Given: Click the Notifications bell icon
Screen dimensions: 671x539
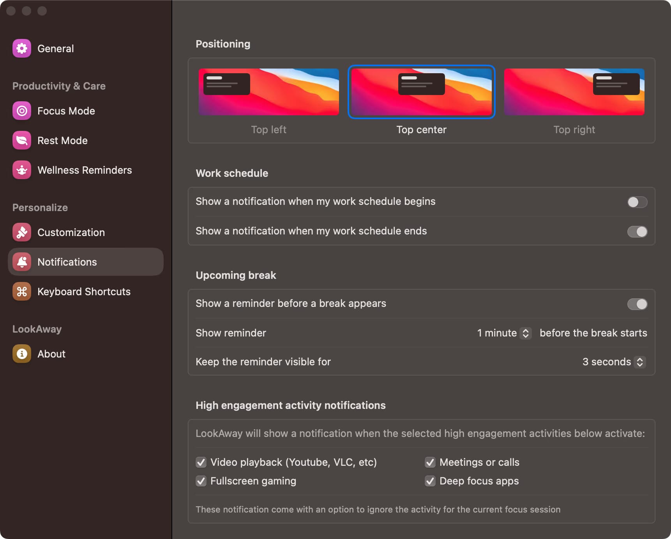Looking at the screenshot, I should [x=22, y=262].
